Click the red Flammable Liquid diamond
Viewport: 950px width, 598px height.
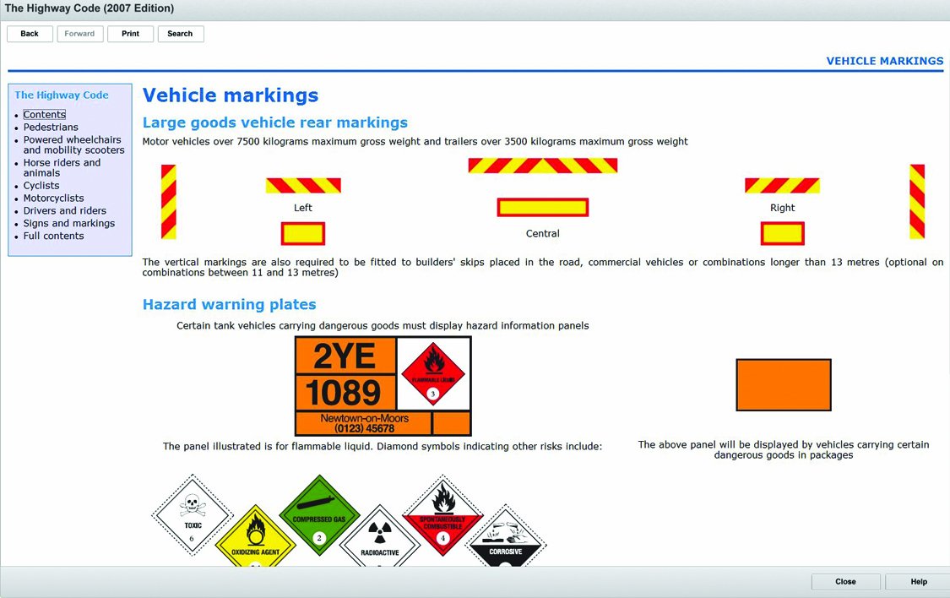coord(433,373)
